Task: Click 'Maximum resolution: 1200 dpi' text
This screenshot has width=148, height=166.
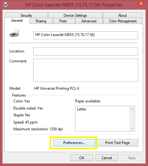Action: [38, 129]
